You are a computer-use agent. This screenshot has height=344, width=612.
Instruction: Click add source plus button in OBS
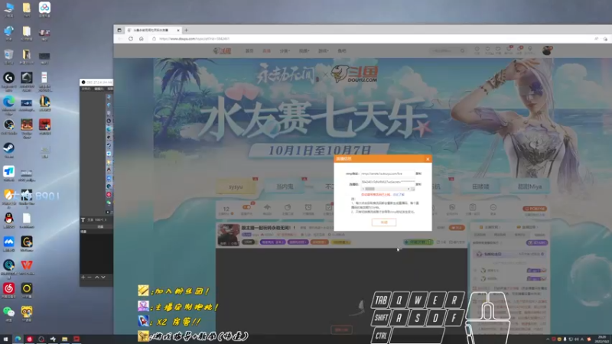[x=83, y=277]
